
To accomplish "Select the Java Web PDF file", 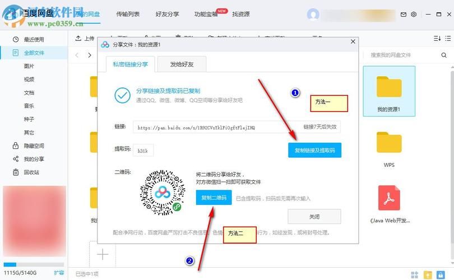I will coord(389,204).
